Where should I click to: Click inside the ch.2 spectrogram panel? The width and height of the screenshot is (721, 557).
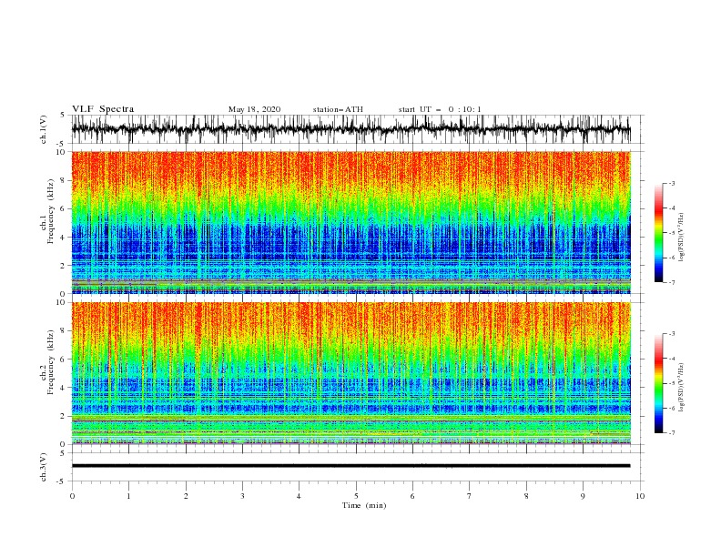click(x=350, y=373)
